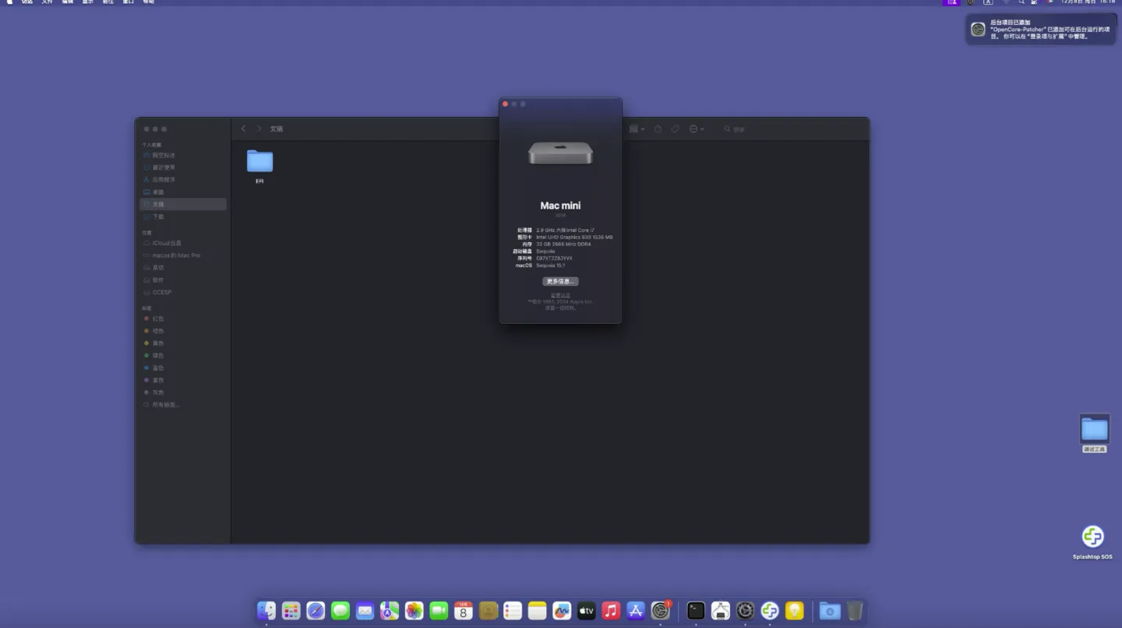Open the ellipsis action dropdown in Finder

click(x=697, y=129)
